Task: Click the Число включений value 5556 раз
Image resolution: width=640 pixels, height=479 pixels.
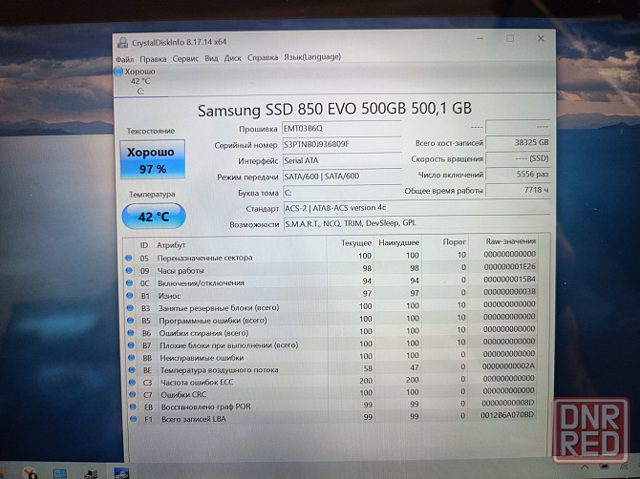Action: click(518, 174)
